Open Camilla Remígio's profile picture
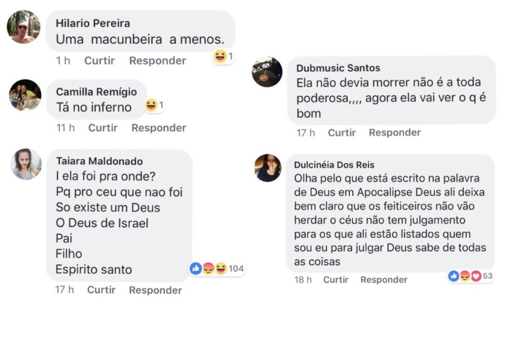Viewport: 505px width, 337px height. click(x=25, y=95)
